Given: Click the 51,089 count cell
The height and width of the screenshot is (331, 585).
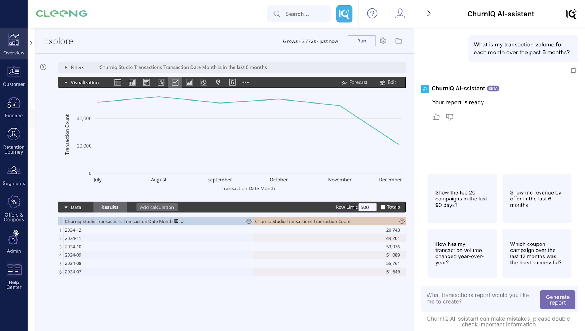Looking at the screenshot, I should click(x=329, y=255).
